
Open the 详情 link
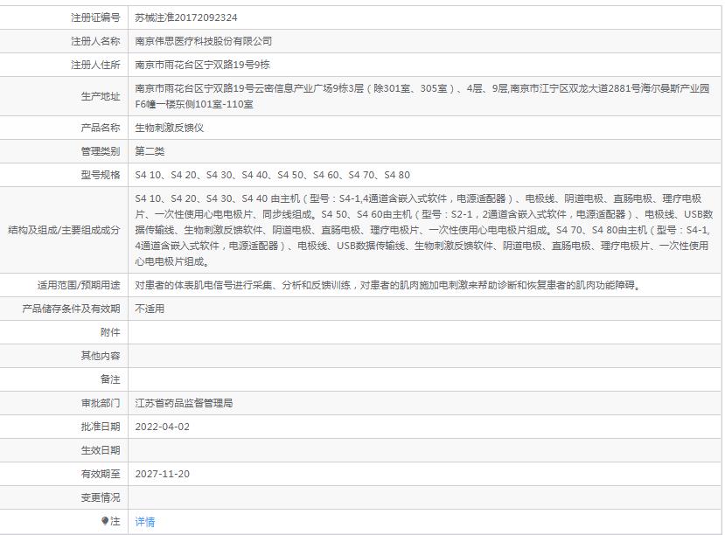pyautogui.click(x=144, y=522)
